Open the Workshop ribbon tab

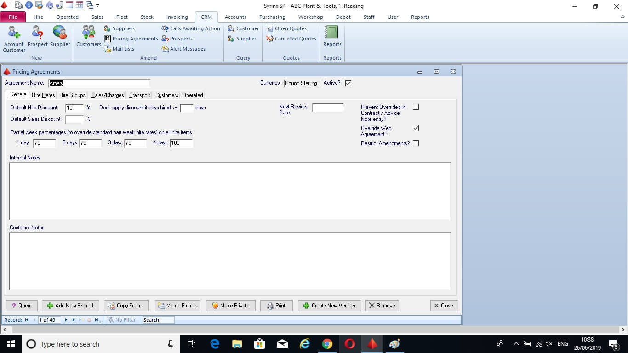click(x=310, y=17)
